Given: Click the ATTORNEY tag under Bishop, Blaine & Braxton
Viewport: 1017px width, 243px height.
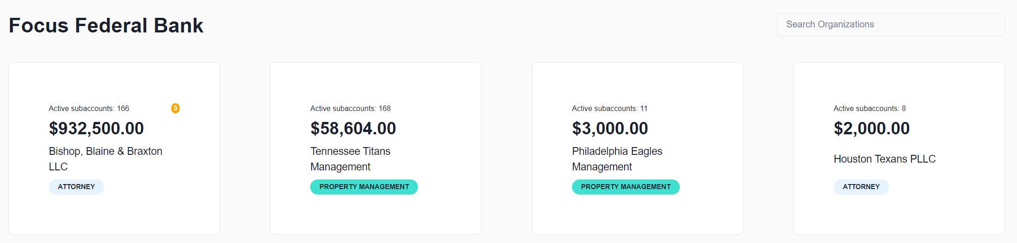Looking at the screenshot, I should click(x=76, y=187).
